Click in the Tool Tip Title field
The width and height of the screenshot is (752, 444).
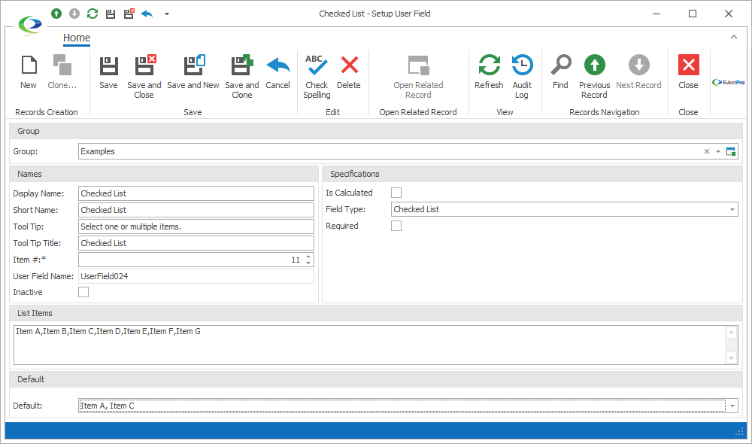pos(196,243)
